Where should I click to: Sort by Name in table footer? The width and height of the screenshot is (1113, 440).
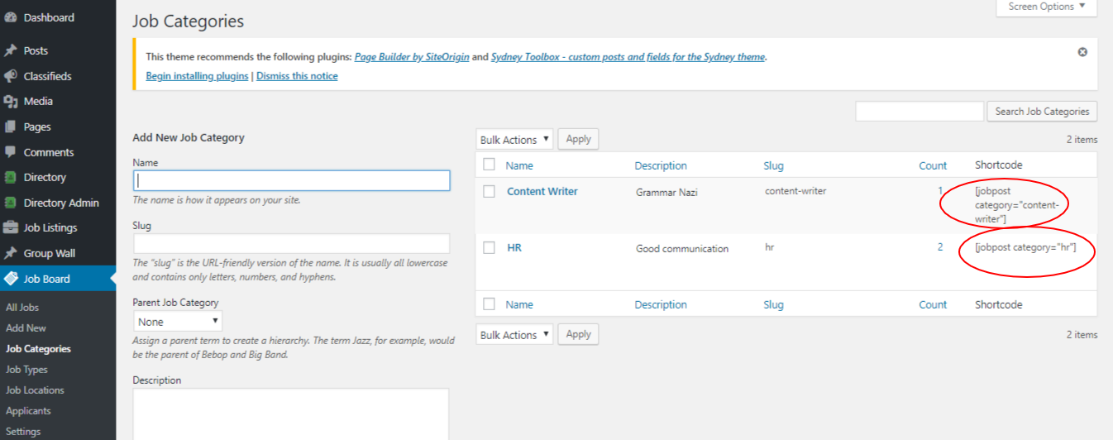click(x=519, y=304)
